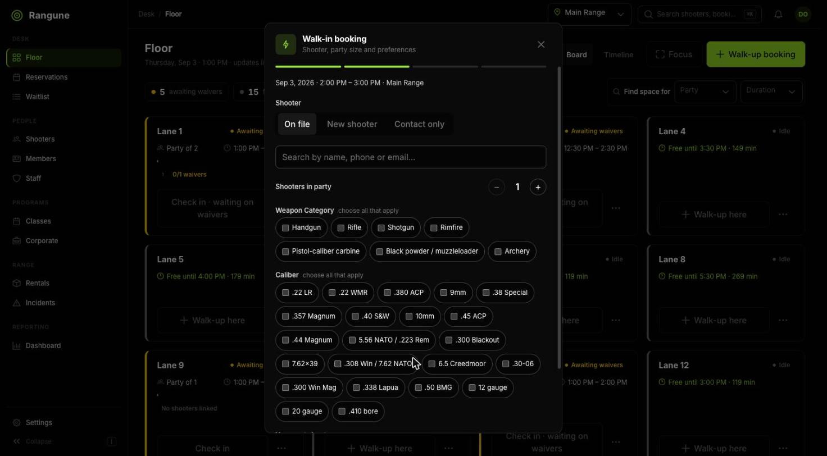Check Black powder / muzzleloader category

427,251
